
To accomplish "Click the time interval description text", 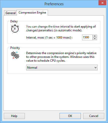I will (61, 28).
